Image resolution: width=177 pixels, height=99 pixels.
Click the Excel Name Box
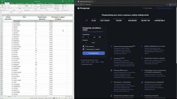pyautogui.click(x=6, y=12)
